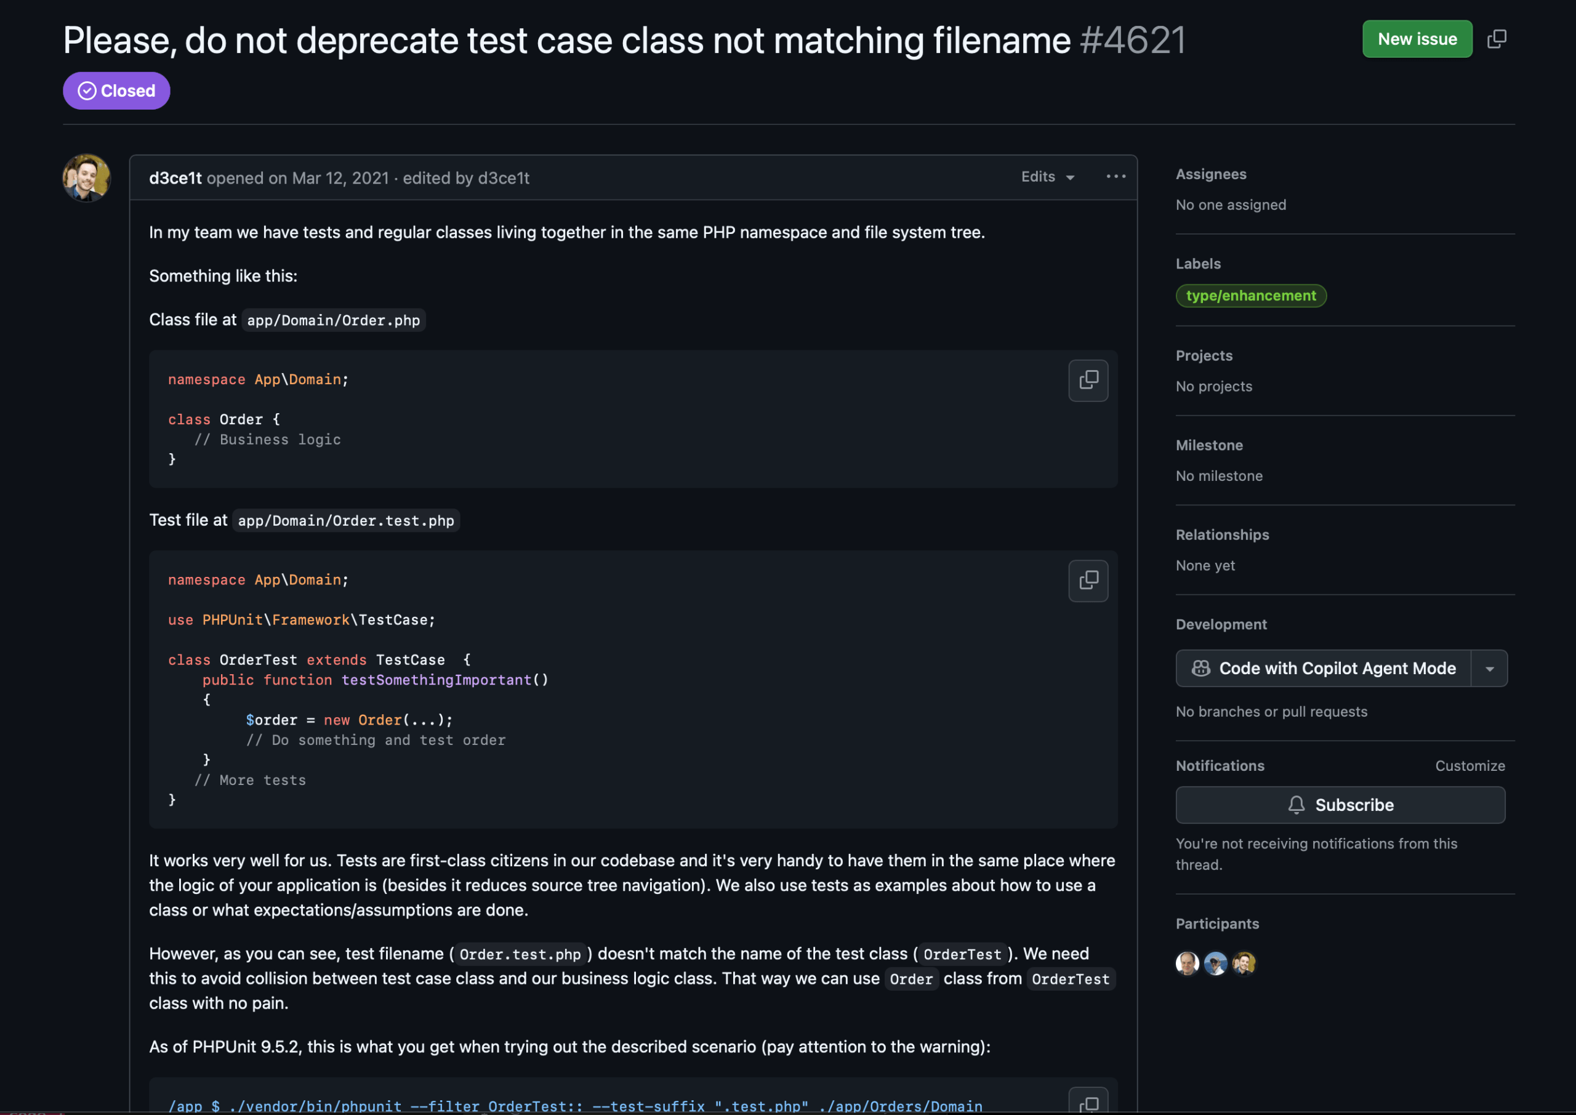Click the Participants heading
This screenshot has width=1576, height=1115.
pos(1217,924)
